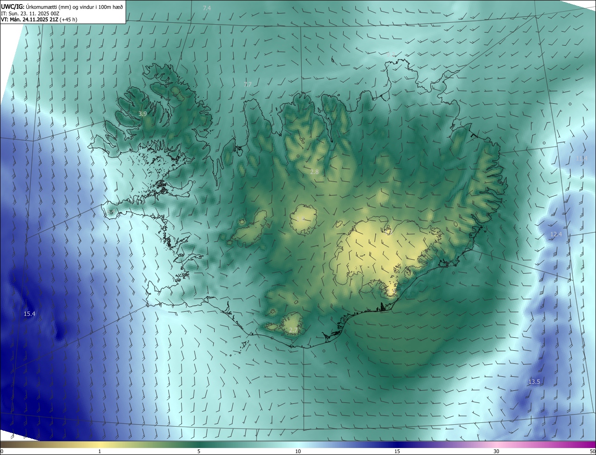Viewport: 596px width, 455px height.
Task: Click the "VT: Mán. 24.11.2025 21Z (+45 h)" line
Action: [39, 20]
